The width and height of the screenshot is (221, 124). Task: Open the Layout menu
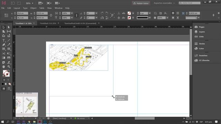17,8
